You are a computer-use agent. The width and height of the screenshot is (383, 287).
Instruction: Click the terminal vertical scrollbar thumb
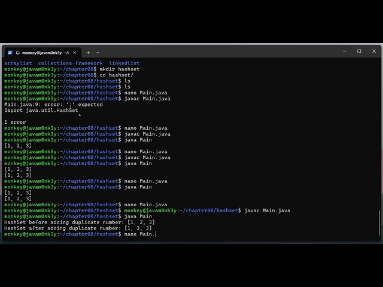[379, 222]
